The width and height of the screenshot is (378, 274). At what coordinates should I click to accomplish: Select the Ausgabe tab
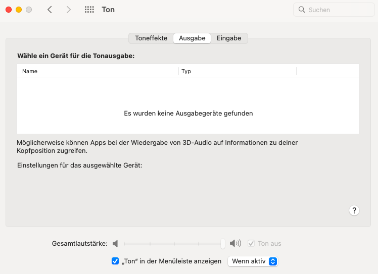click(x=192, y=38)
